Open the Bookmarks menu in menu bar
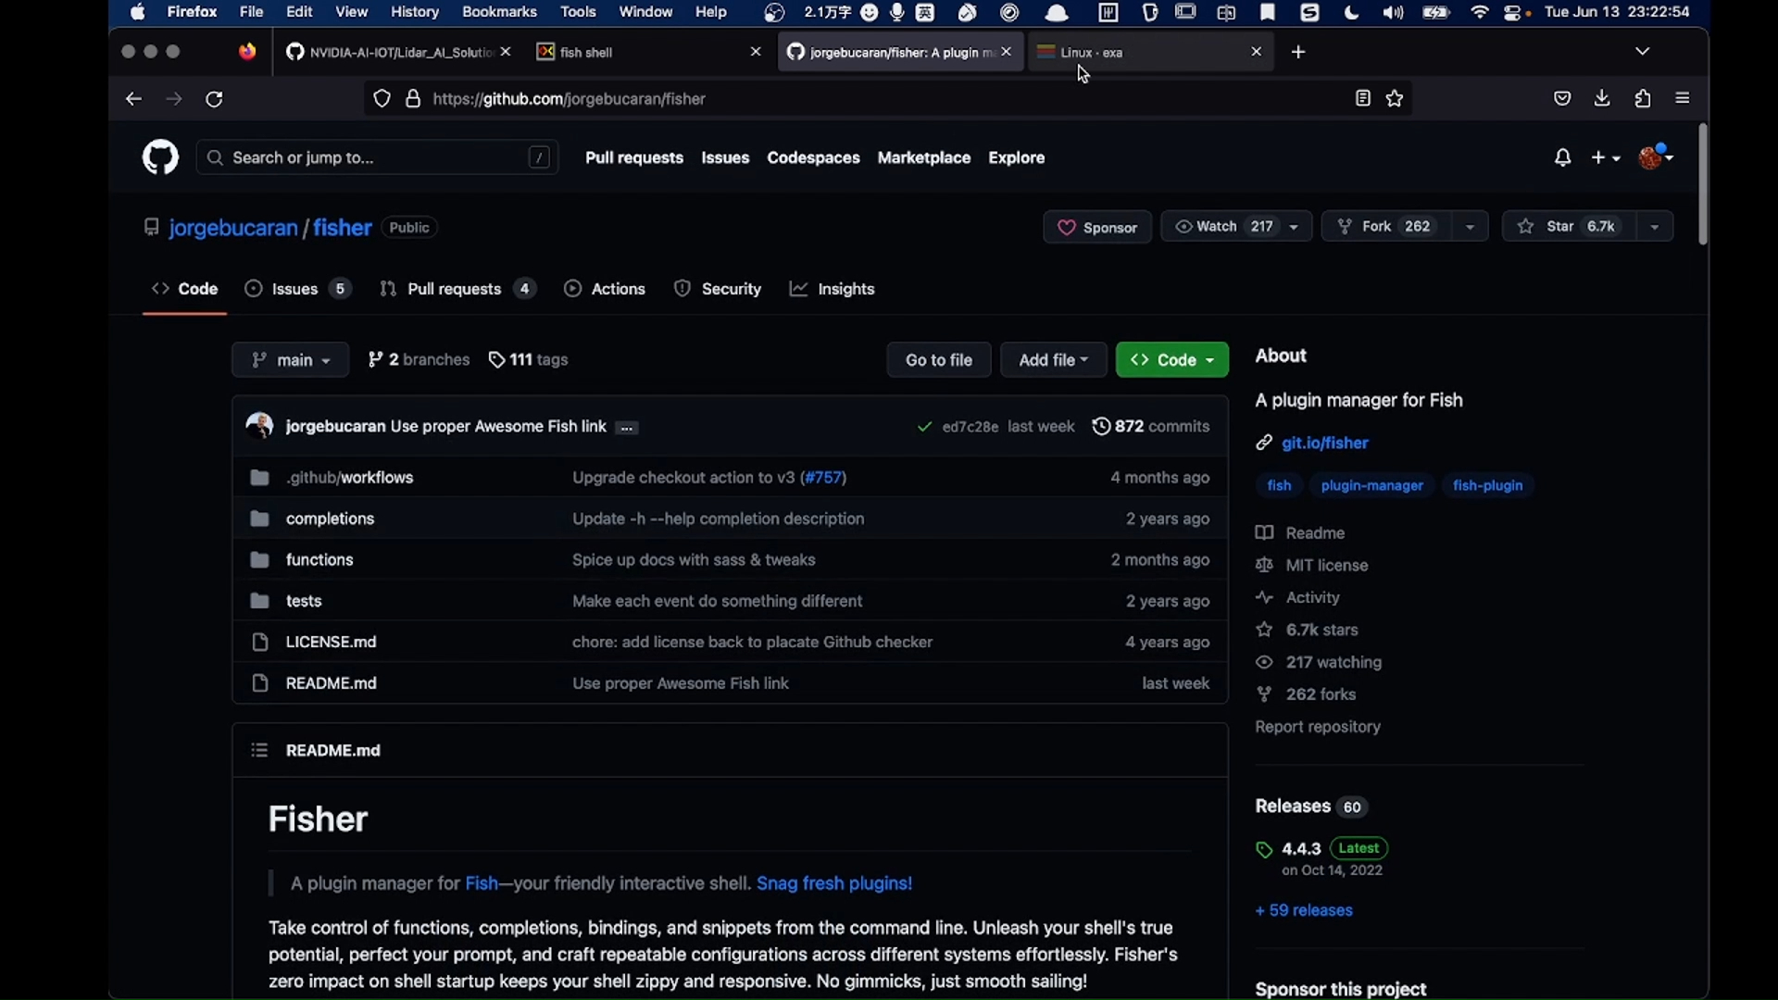The height and width of the screenshot is (1000, 1778). pyautogui.click(x=499, y=12)
